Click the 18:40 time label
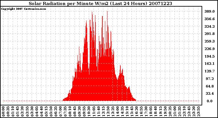The height and width of the screenshot is (118, 218). tap(155, 111)
